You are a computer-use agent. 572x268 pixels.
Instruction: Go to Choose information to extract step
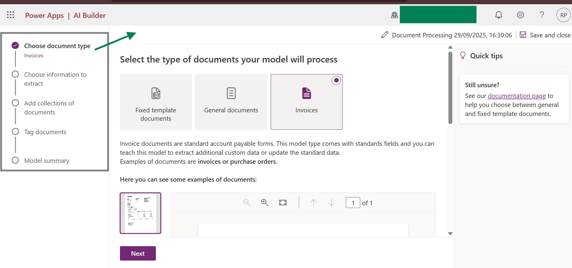tap(55, 79)
